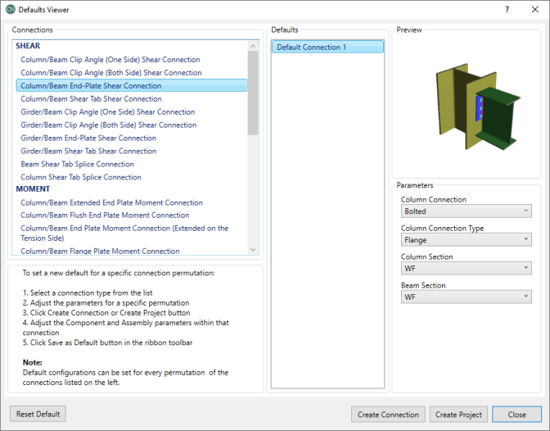The image size is (550, 431).
Task: Open the Column Section dropdown
Action: pos(466,268)
